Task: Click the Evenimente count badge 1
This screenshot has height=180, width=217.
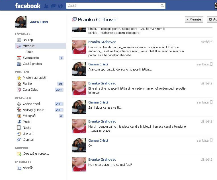Action: point(61,58)
